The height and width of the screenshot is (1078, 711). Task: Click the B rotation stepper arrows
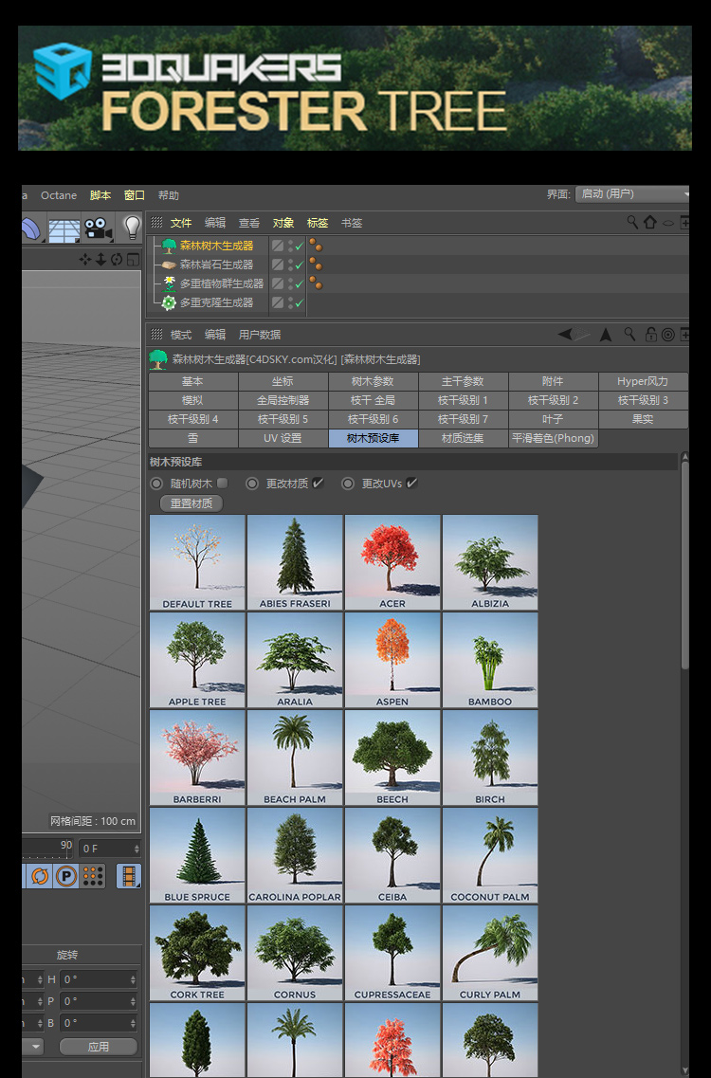[133, 1023]
